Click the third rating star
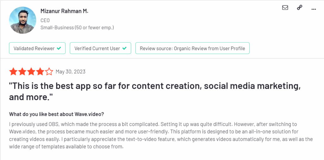 pyautogui.click(x=31, y=72)
